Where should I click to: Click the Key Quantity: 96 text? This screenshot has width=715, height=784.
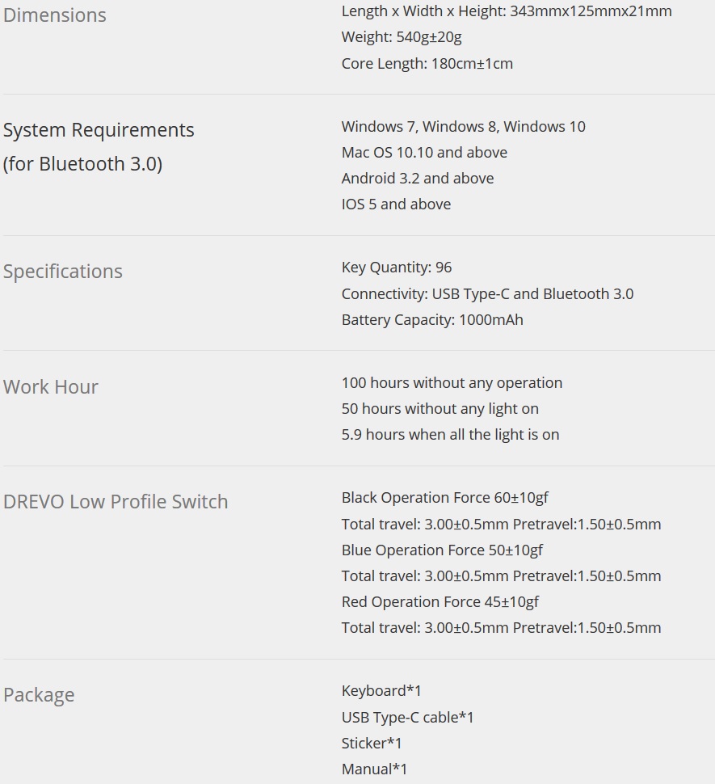[x=397, y=268]
